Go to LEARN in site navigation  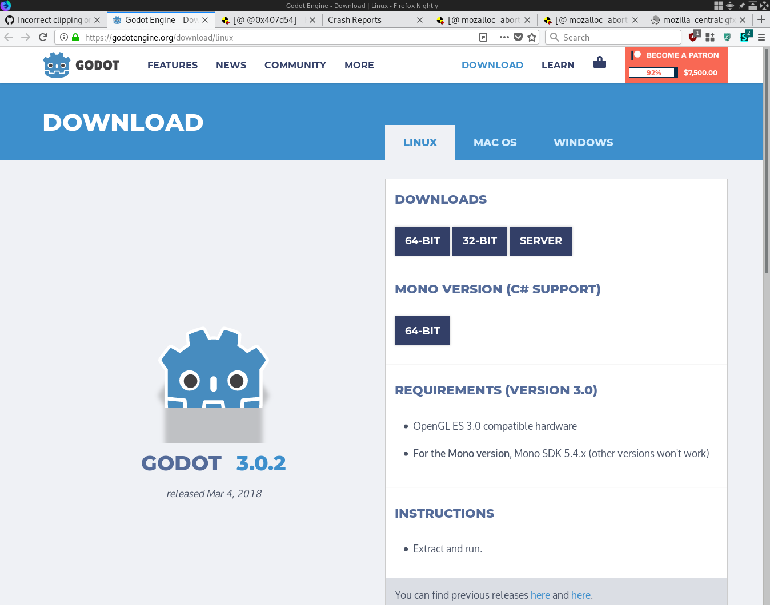[558, 65]
